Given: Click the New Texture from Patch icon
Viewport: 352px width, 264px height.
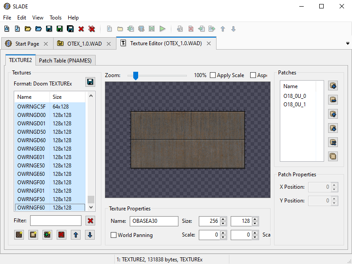Looking at the screenshot, I should point(33,235).
